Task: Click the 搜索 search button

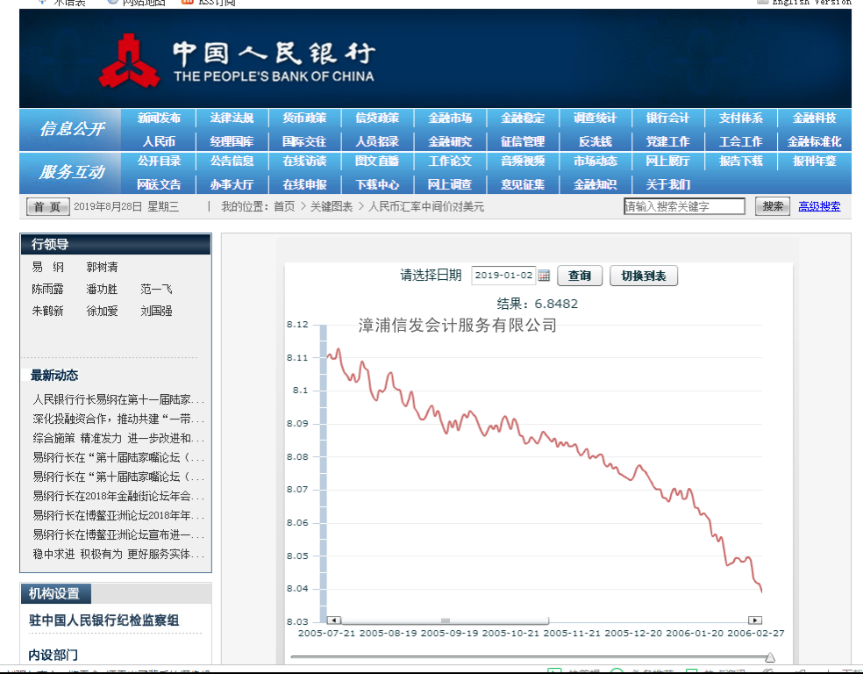Action: (772, 206)
